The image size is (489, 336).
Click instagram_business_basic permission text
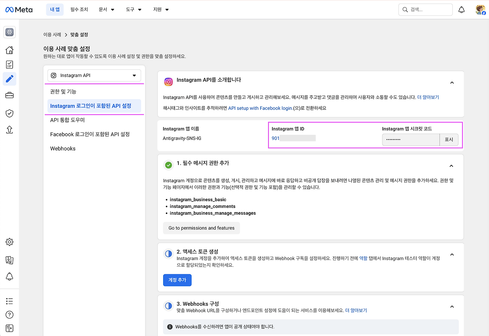pos(198,199)
